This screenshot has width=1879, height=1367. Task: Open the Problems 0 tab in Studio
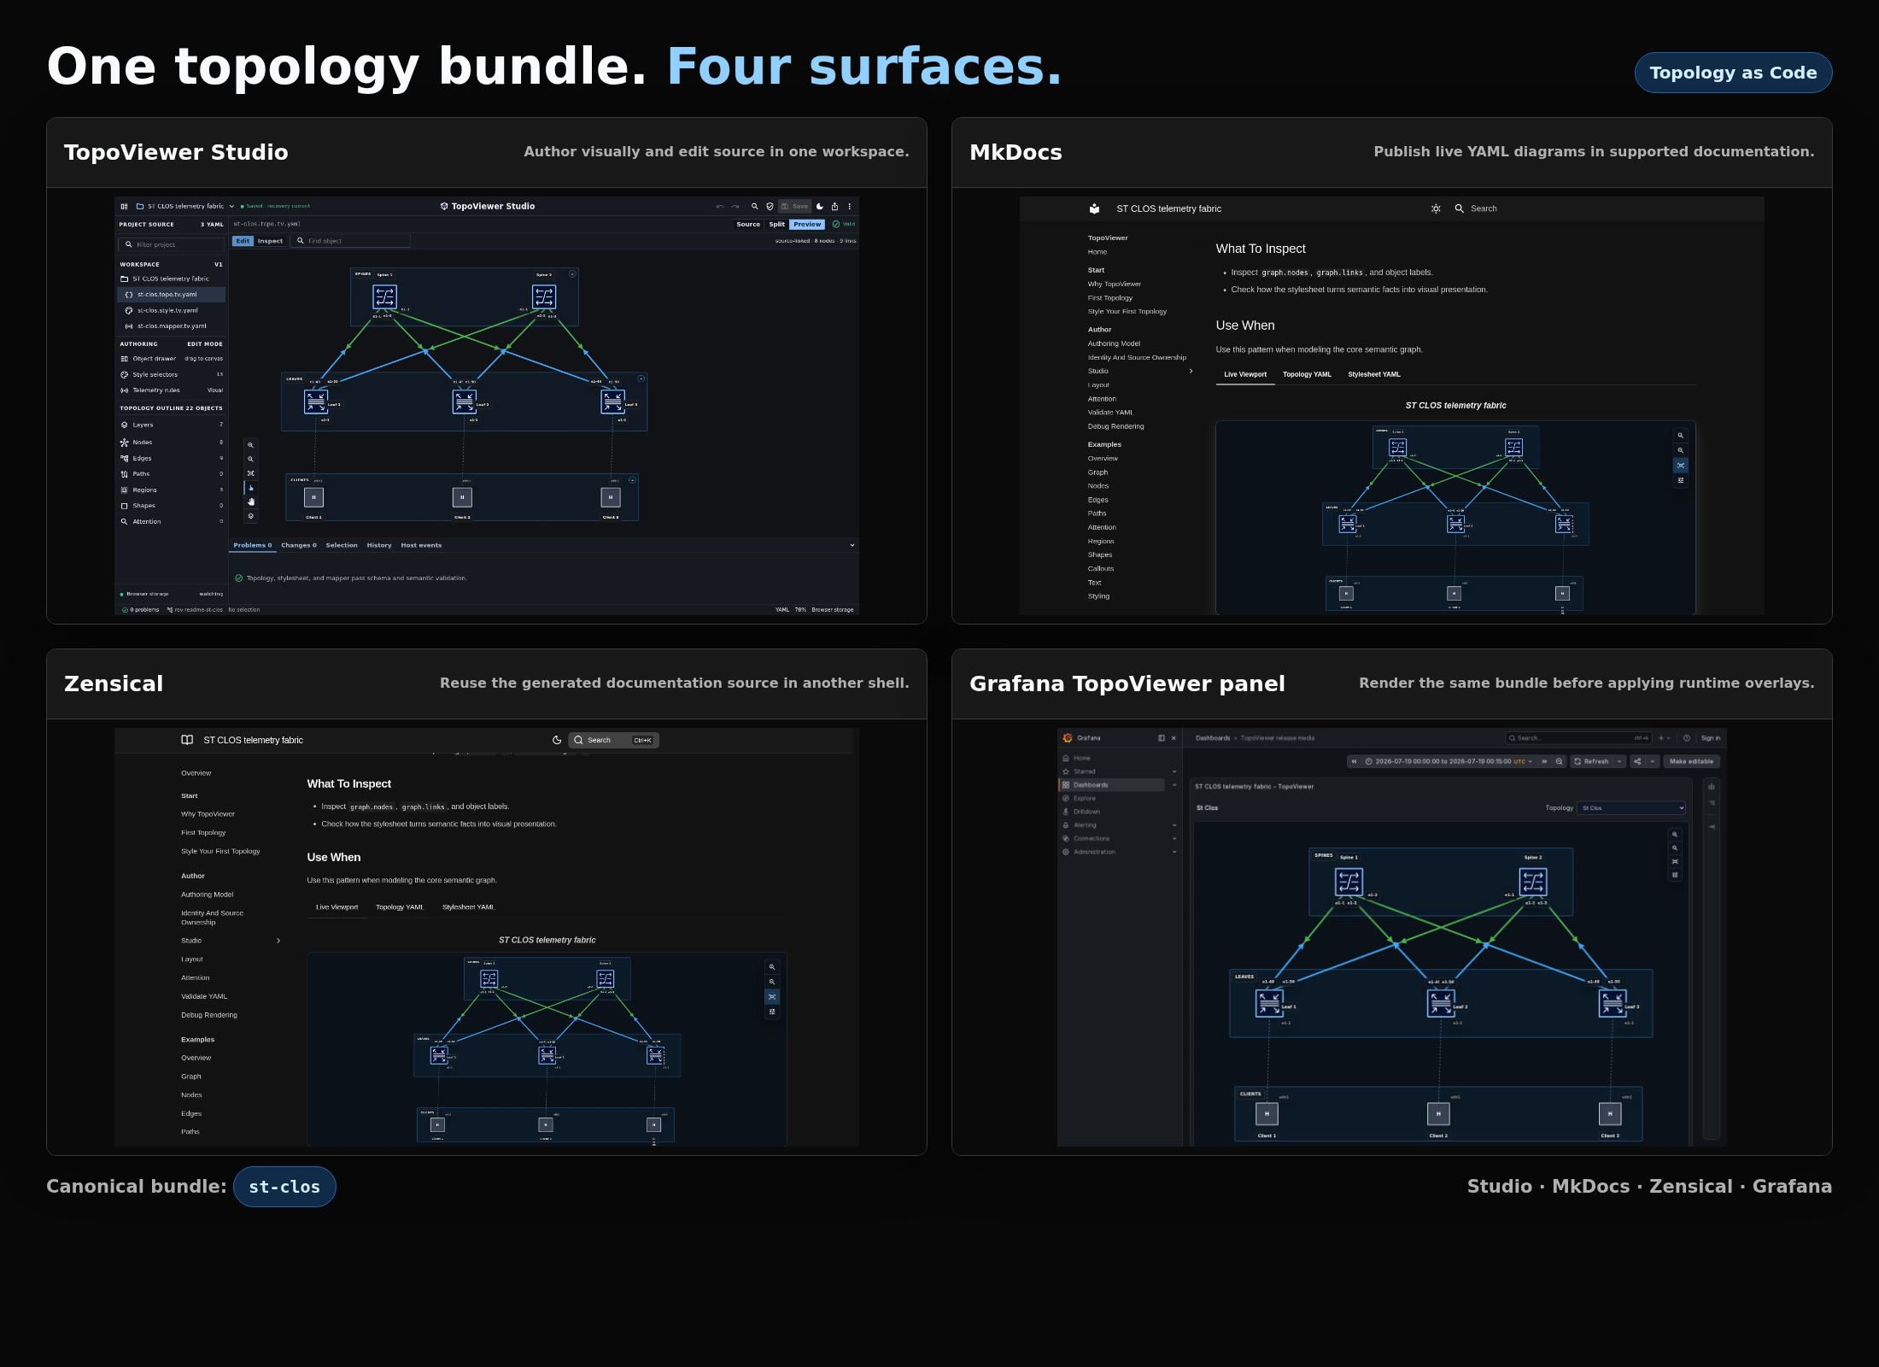pos(253,545)
